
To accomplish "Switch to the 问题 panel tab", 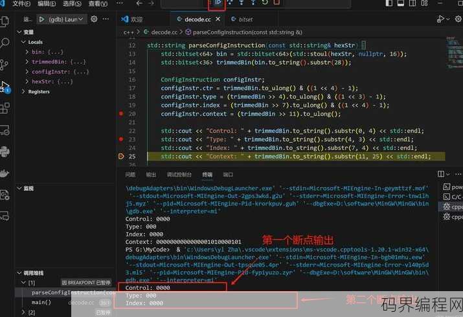I will 130,175.
